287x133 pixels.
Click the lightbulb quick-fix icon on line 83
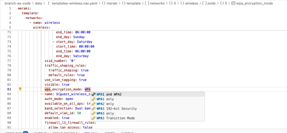20,89
